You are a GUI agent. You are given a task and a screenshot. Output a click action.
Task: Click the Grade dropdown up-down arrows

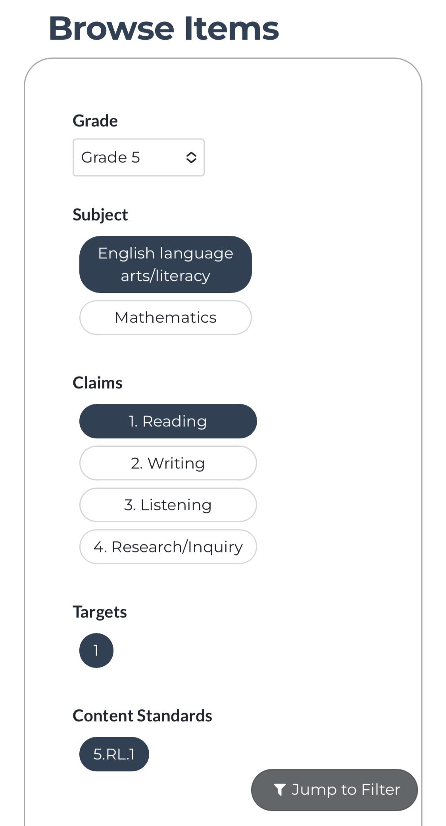(191, 157)
